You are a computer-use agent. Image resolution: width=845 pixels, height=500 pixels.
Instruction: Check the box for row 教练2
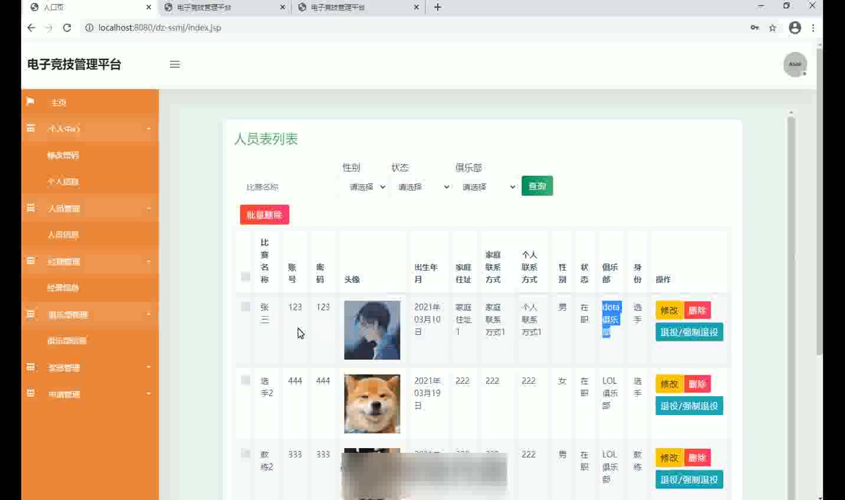coord(245,453)
